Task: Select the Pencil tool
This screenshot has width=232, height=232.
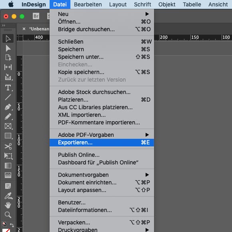Action: (x=8, y=116)
